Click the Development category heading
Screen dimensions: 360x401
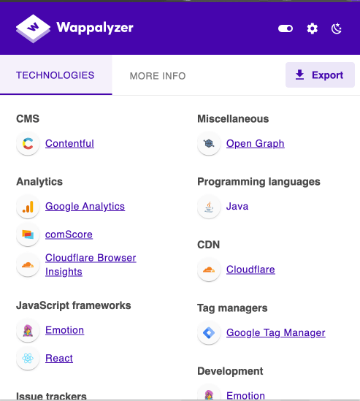[230, 371]
